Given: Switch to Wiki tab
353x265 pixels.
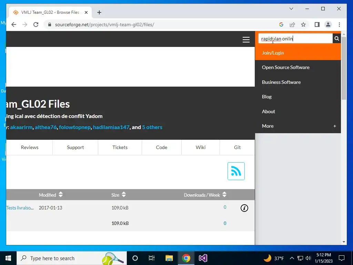Looking at the screenshot, I should (200, 147).
